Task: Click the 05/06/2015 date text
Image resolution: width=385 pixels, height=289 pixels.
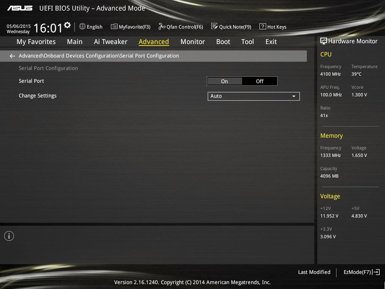Action: coord(19,26)
